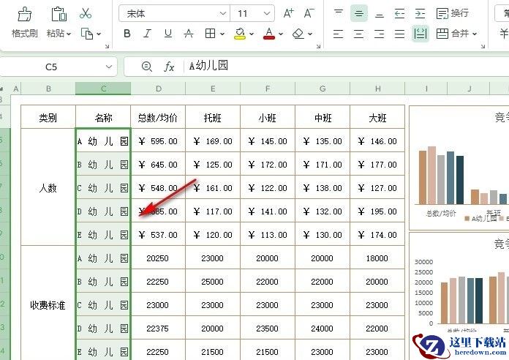The image size is (509, 360).
Task: Open the Paste (粘贴) dropdown arrow
Action: [69, 34]
